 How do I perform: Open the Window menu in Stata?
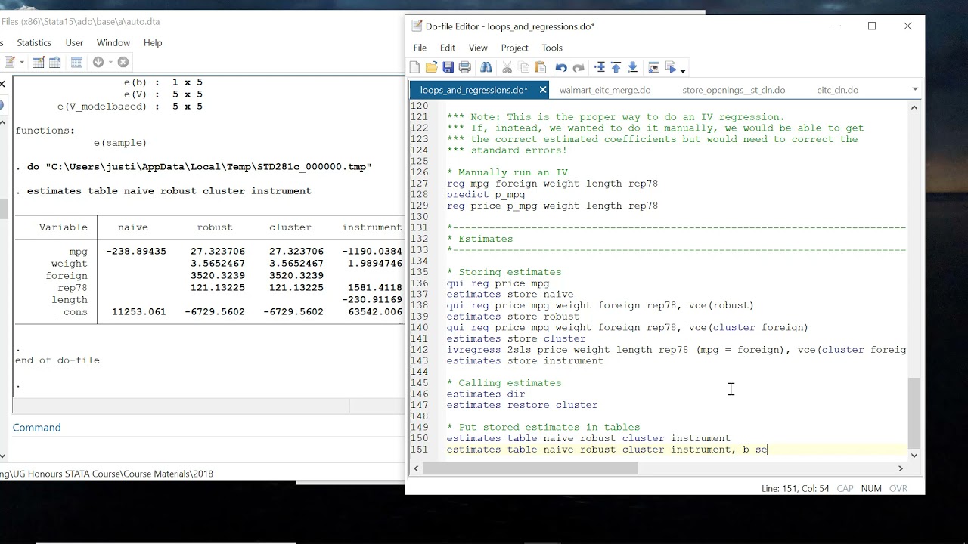point(113,42)
